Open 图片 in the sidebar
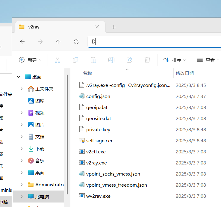The height and width of the screenshot is (207, 221). coord(36,125)
